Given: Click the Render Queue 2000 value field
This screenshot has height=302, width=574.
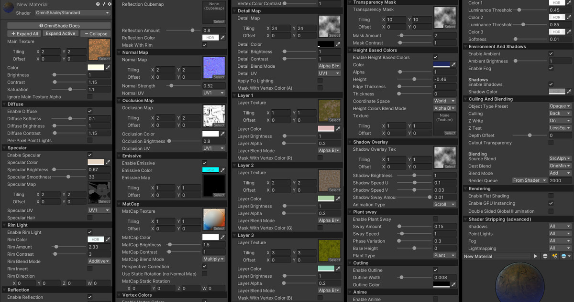Looking at the screenshot, I should point(560,180).
